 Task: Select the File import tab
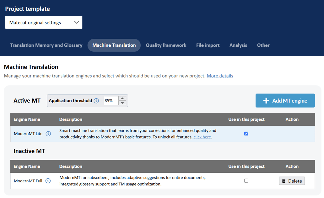click(x=208, y=45)
